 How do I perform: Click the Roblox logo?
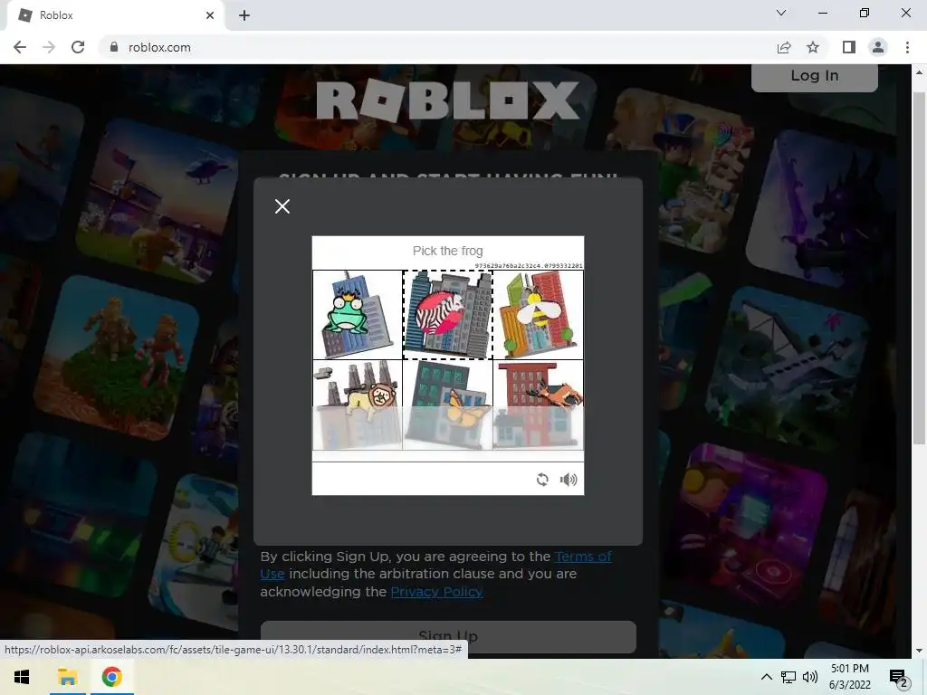(447, 100)
